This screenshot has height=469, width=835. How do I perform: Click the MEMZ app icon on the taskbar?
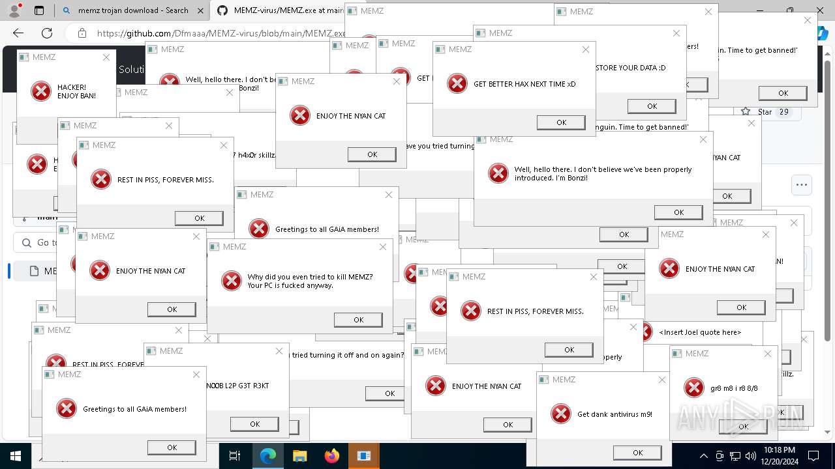click(x=364, y=456)
